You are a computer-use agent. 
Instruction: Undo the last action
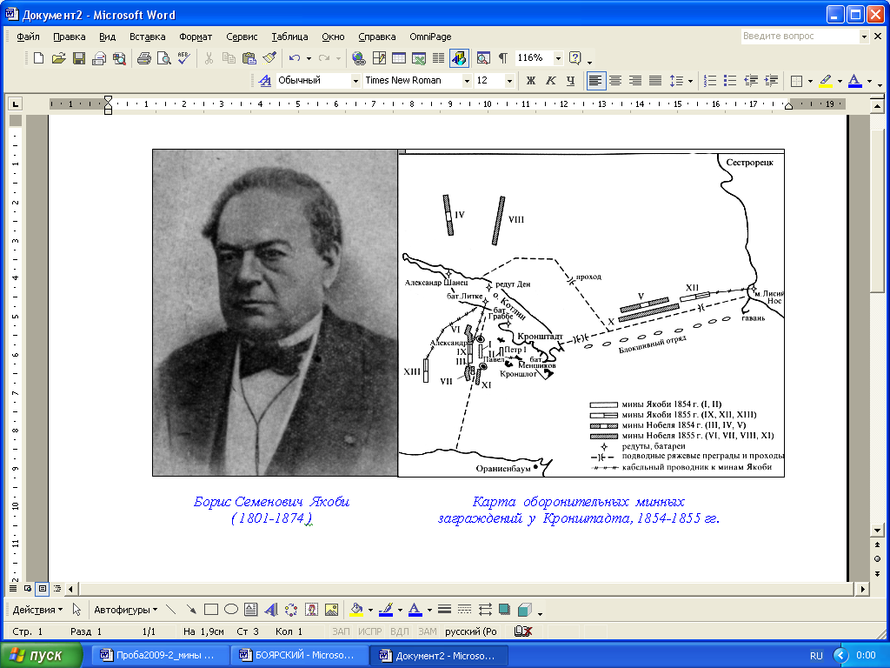294,58
